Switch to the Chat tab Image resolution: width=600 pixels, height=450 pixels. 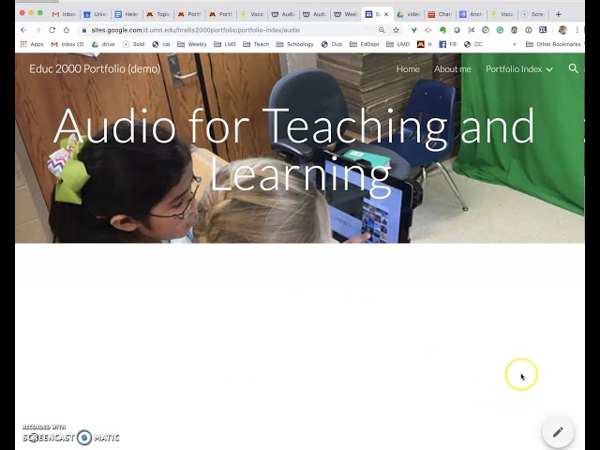(440, 14)
